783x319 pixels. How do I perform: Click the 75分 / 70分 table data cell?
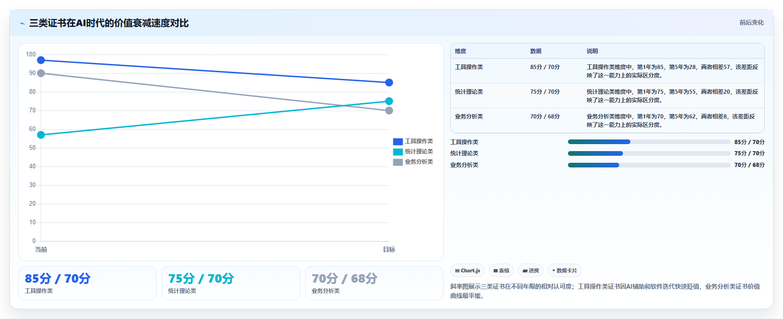(545, 92)
